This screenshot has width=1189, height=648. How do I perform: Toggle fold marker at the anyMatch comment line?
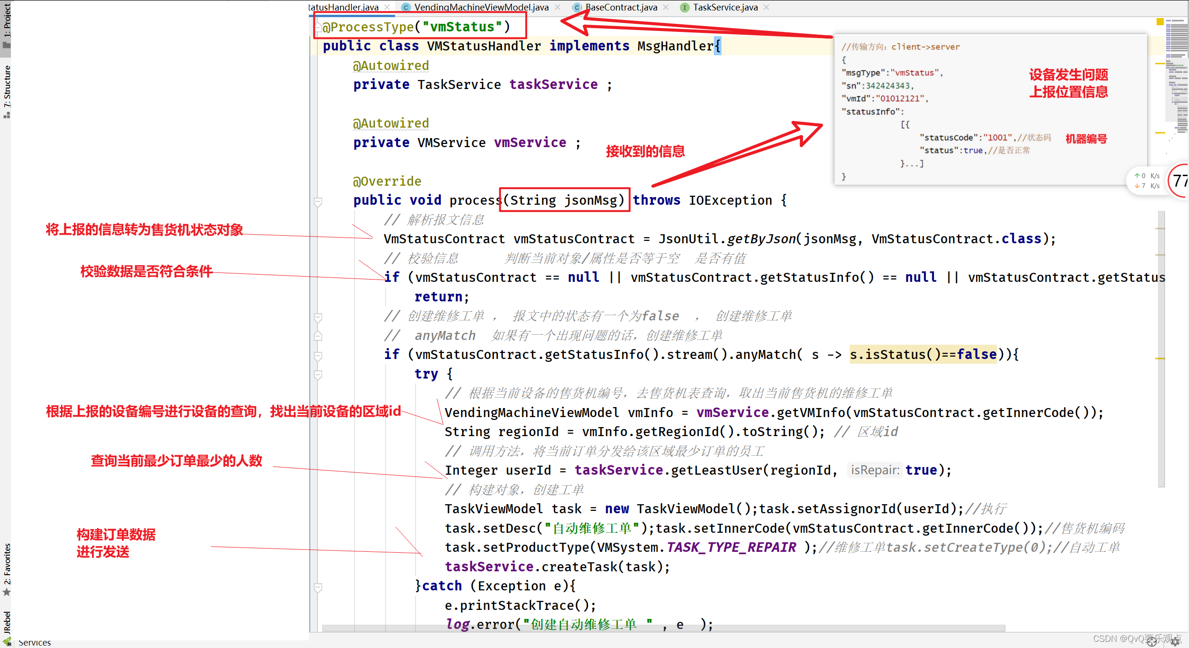tap(318, 336)
